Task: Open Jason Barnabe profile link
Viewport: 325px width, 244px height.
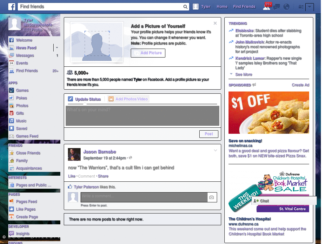Action: point(99,152)
